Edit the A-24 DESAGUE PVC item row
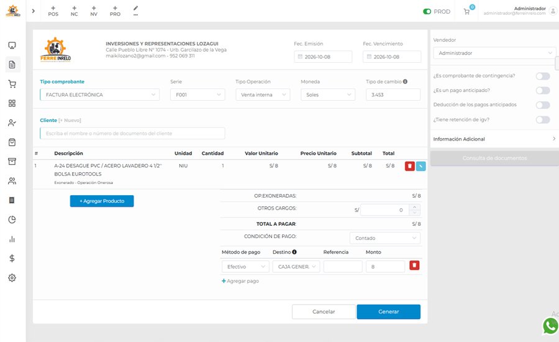The width and height of the screenshot is (559, 342). coord(420,166)
